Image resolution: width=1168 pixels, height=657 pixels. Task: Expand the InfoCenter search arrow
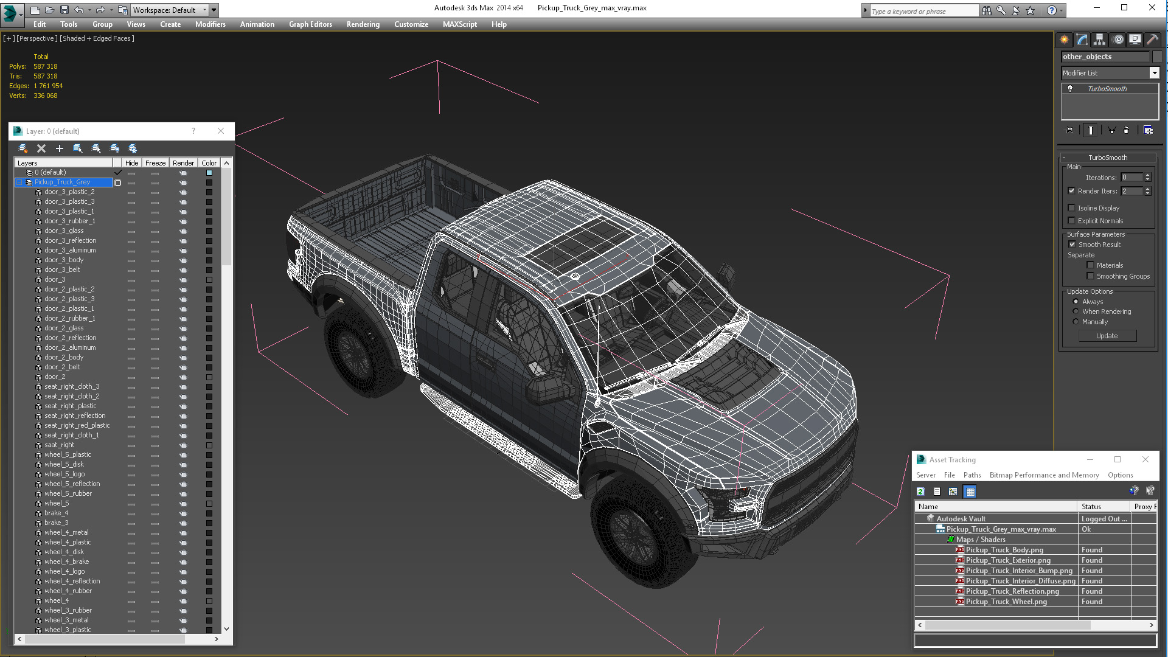click(865, 10)
